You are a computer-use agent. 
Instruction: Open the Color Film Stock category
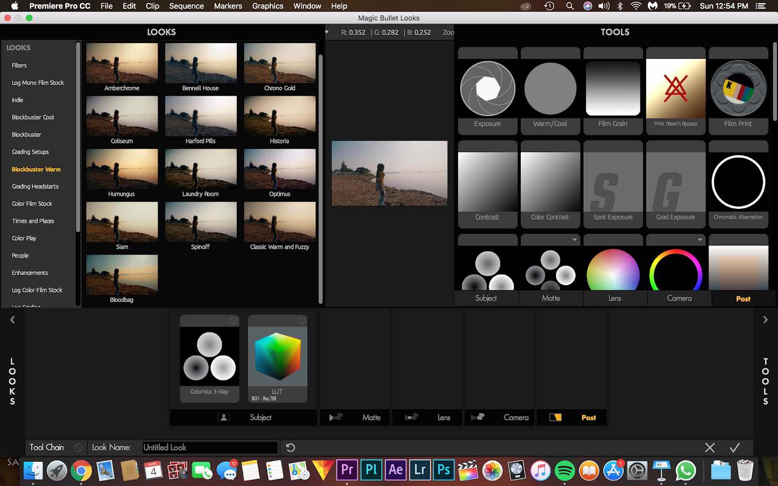click(x=32, y=204)
